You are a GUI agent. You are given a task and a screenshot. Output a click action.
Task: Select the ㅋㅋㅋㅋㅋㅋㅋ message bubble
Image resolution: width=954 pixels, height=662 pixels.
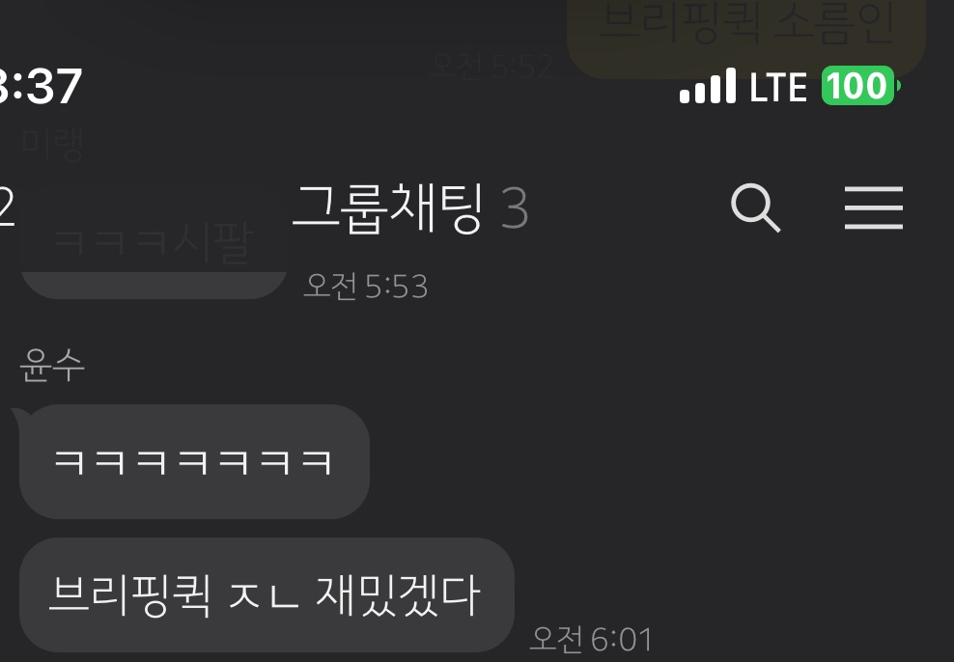[x=194, y=461]
